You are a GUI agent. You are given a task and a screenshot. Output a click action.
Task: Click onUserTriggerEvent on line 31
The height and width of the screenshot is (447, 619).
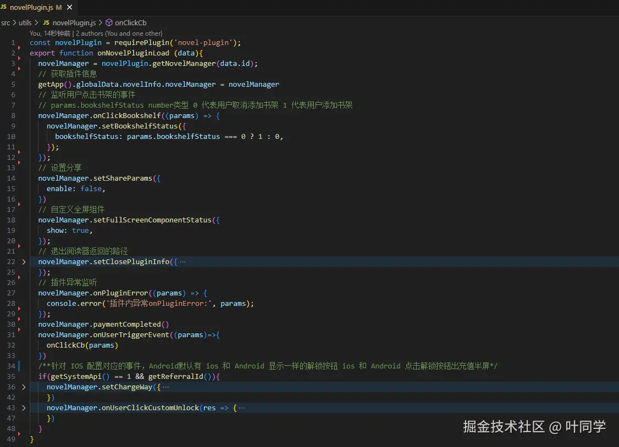click(x=131, y=335)
